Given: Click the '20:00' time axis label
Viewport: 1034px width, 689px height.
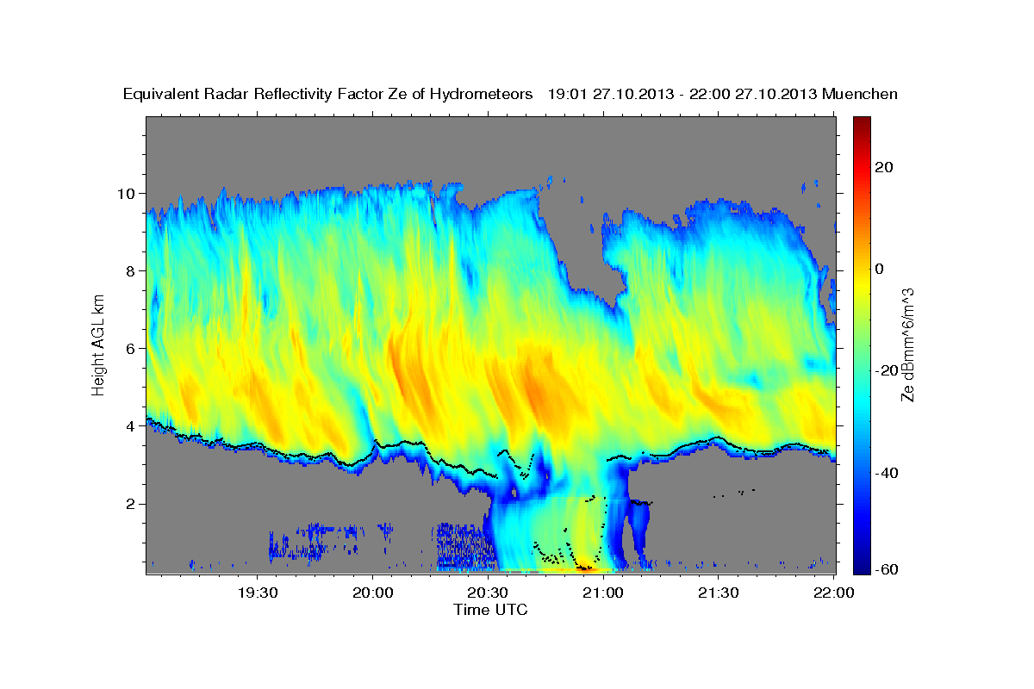Looking at the screenshot, I should (373, 593).
